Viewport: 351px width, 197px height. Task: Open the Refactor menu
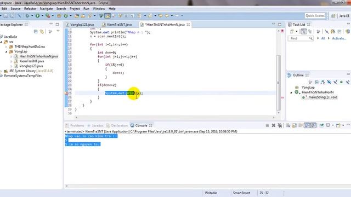pos(30,9)
